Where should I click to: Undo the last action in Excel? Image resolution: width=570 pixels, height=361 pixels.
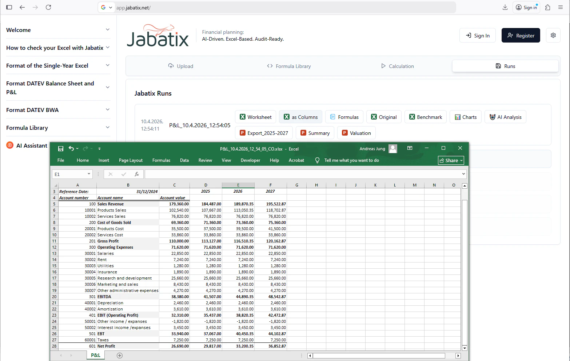pos(71,149)
